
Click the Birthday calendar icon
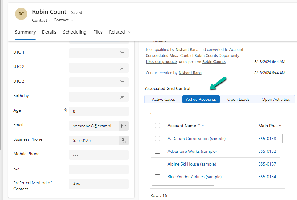point(122,97)
